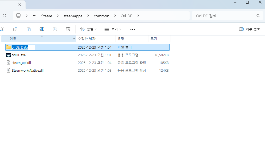Click the Share icon in toolbar
Viewport: 265px width, 145px height.
point(55,29)
